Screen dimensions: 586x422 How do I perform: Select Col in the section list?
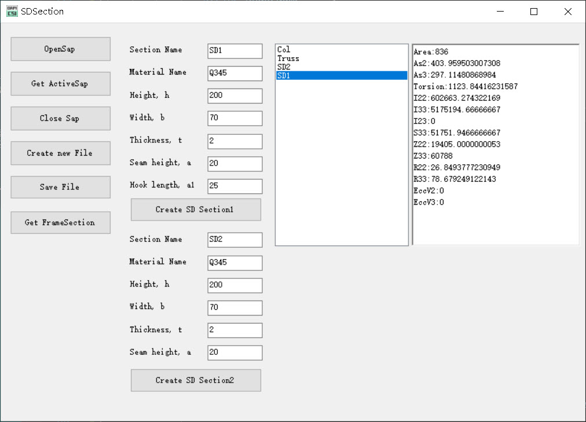coord(342,50)
